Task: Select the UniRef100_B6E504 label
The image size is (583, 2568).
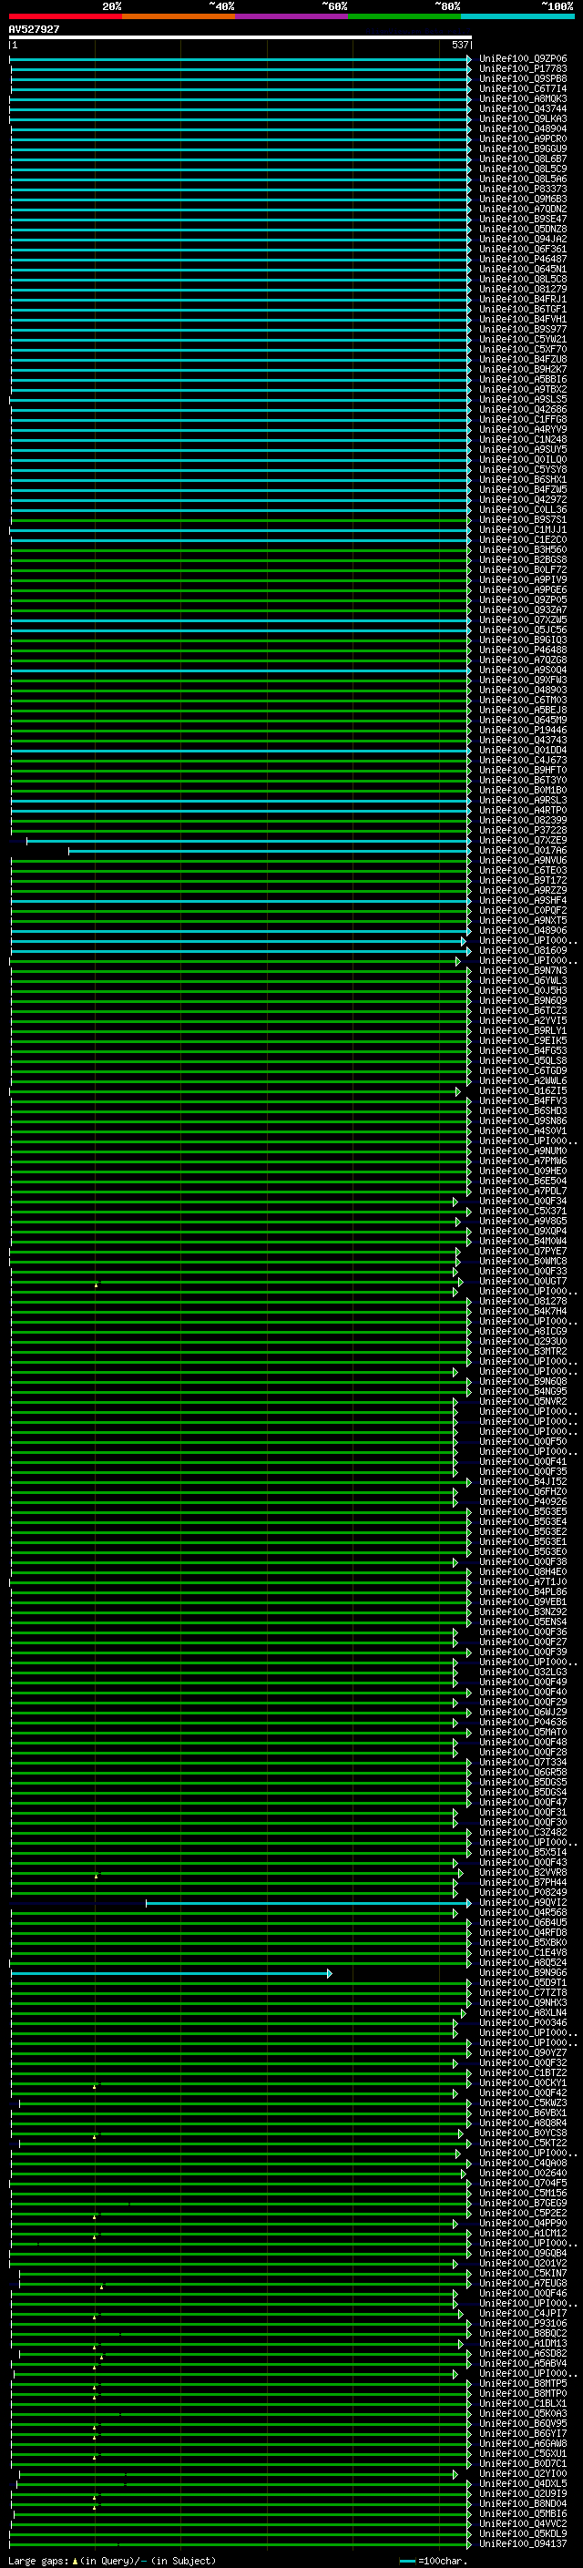Action: [x=523, y=1182]
